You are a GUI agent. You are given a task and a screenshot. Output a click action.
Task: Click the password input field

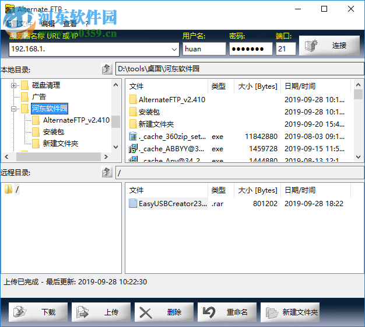point(251,49)
